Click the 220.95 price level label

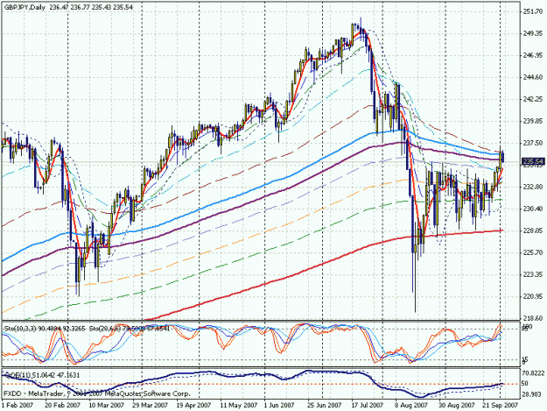(533, 296)
